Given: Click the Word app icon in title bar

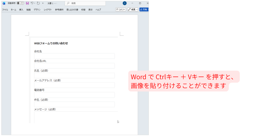Looking at the screenshot, I should pos(4,3).
